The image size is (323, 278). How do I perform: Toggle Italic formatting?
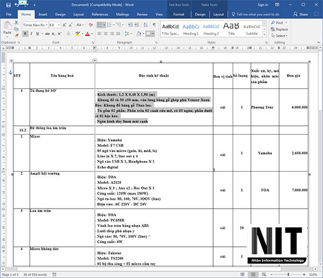(32, 34)
